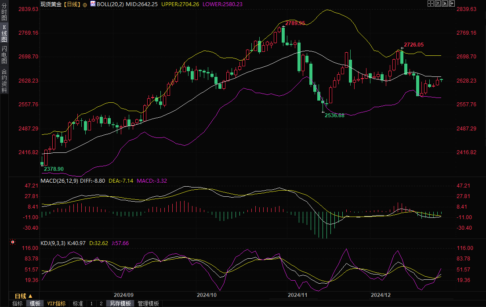The image size is (486, 307).
Task: Open the VIP指标 tab
Action: (56, 303)
